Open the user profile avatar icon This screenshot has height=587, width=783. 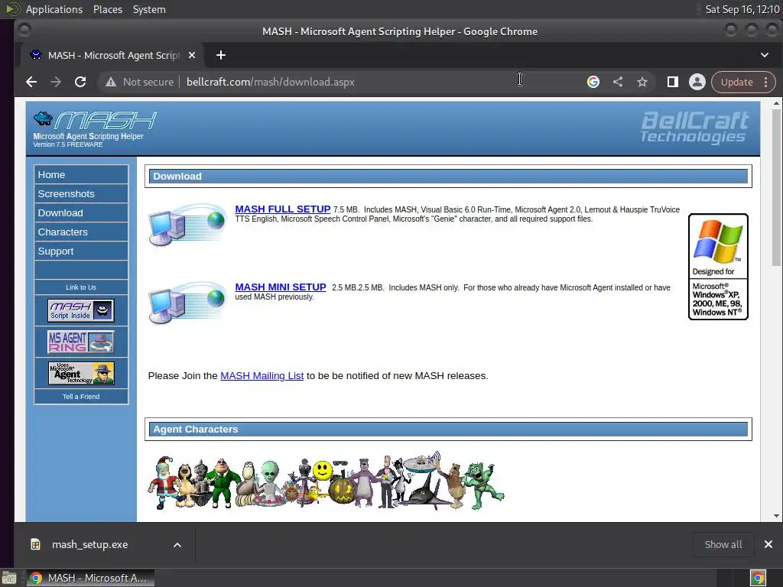click(x=697, y=82)
